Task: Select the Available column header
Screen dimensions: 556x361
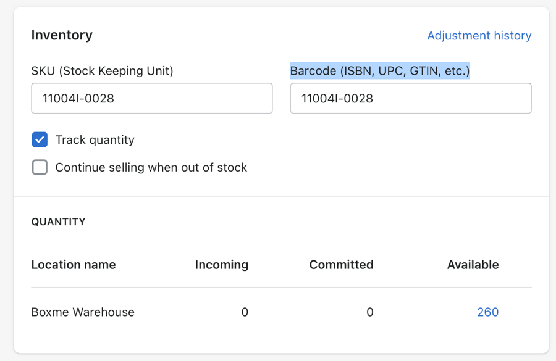Action: pos(473,265)
